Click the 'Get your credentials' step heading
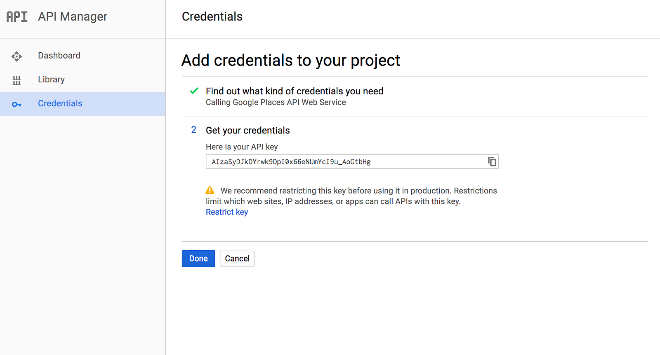Screen dimensions: 660x355 tap(247, 131)
